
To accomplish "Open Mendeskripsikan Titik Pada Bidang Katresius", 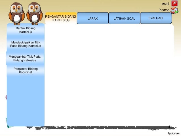I will [26, 44].
